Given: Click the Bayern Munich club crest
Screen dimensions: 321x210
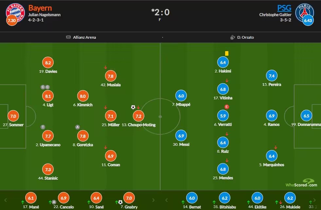Looking at the screenshot, I should pos(15,13).
